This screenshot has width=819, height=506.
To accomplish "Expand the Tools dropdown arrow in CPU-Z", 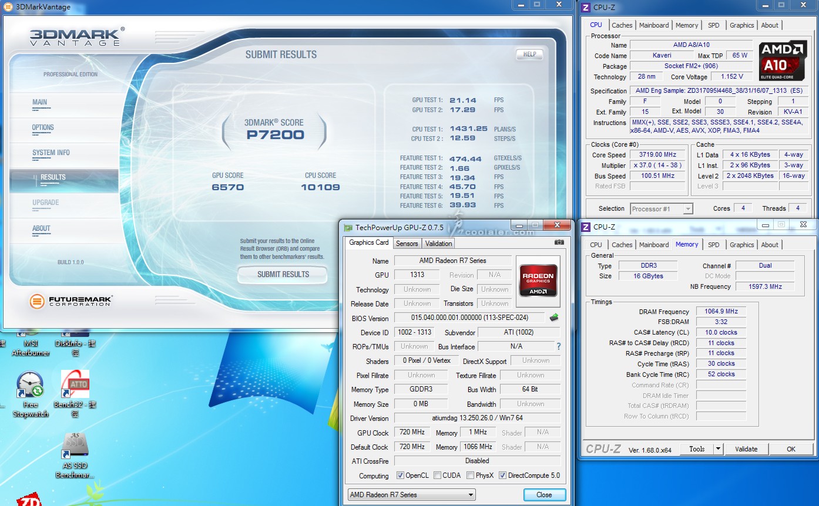I will pyautogui.click(x=717, y=449).
